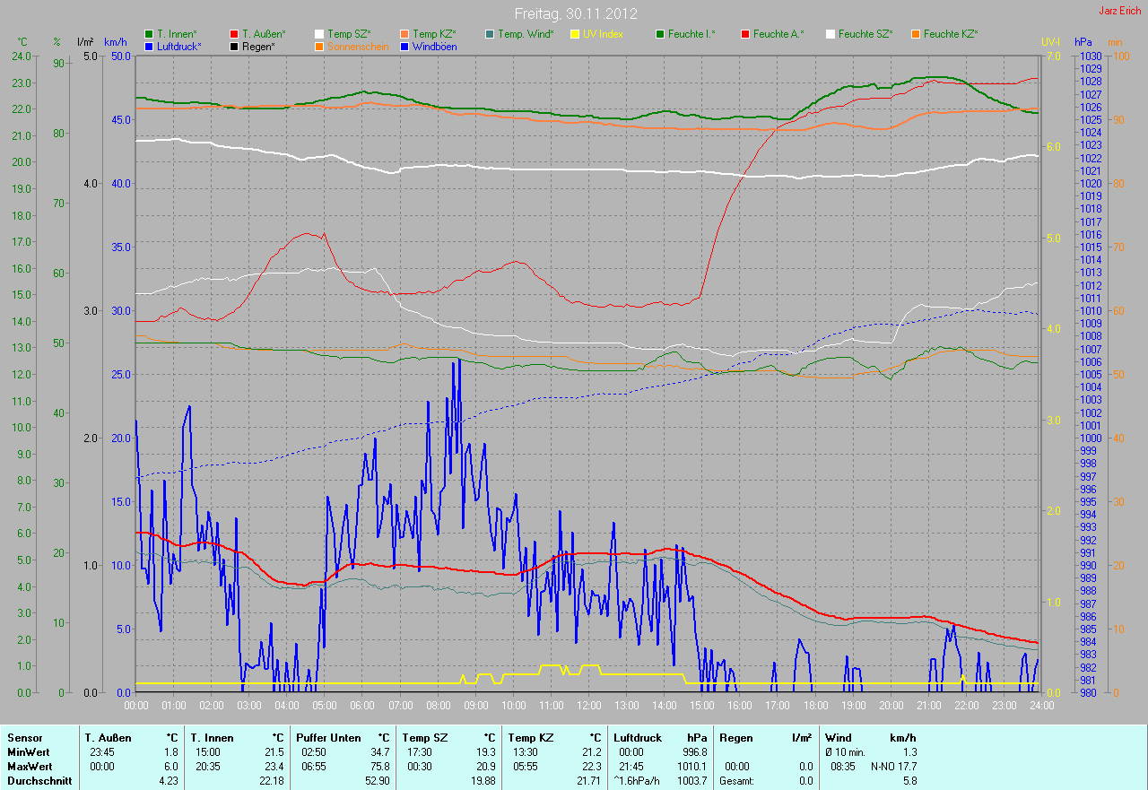
Task: Click the chart title Freitag, 30.11.2012
Action: pos(576,13)
